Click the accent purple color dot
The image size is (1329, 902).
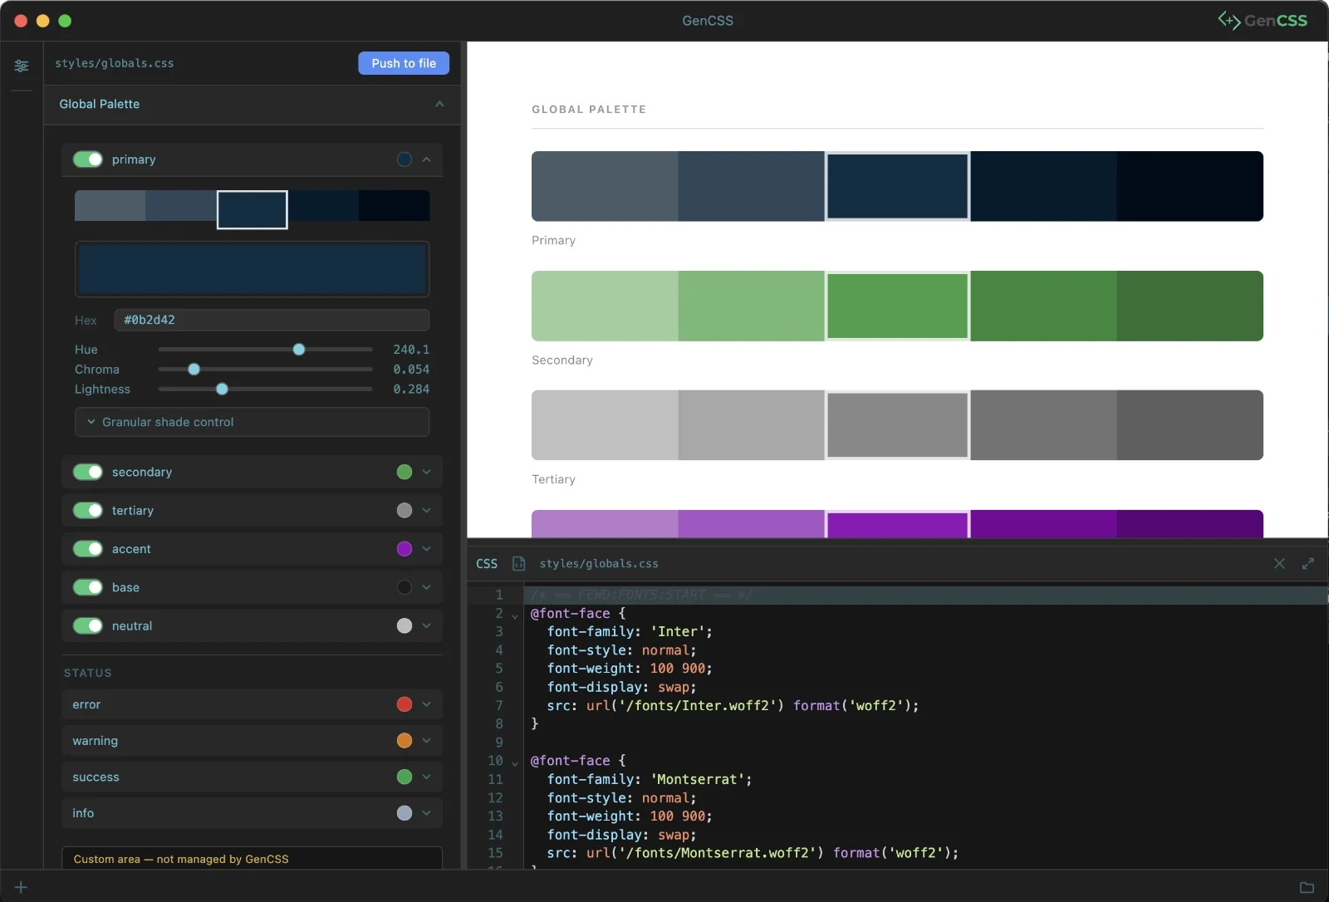pos(405,548)
